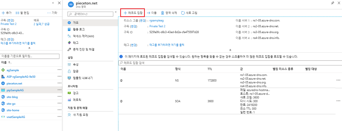The height and width of the screenshot is (131, 342).
Task: Click the pieceton.net DNS icon in resource list
Action: click(x=3, y=83)
